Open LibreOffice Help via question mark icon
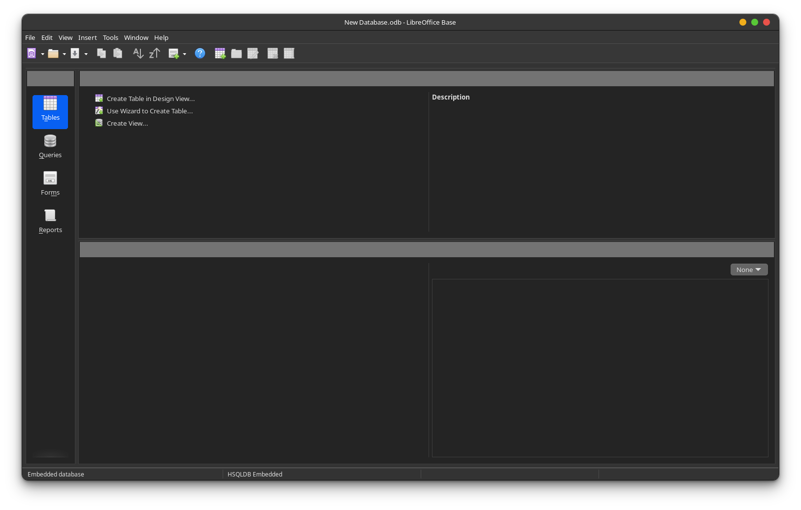The width and height of the screenshot is (801, 510). tap(200, 53)
